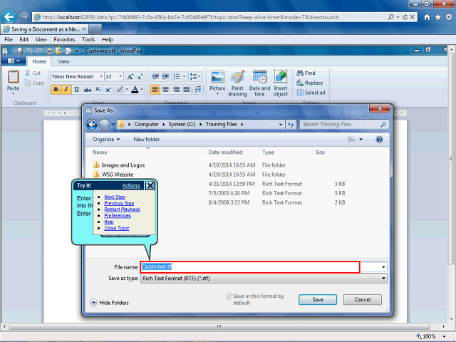Insert Date and time
The height and width of the screenshot is (342, 456).
coord(259,83)
